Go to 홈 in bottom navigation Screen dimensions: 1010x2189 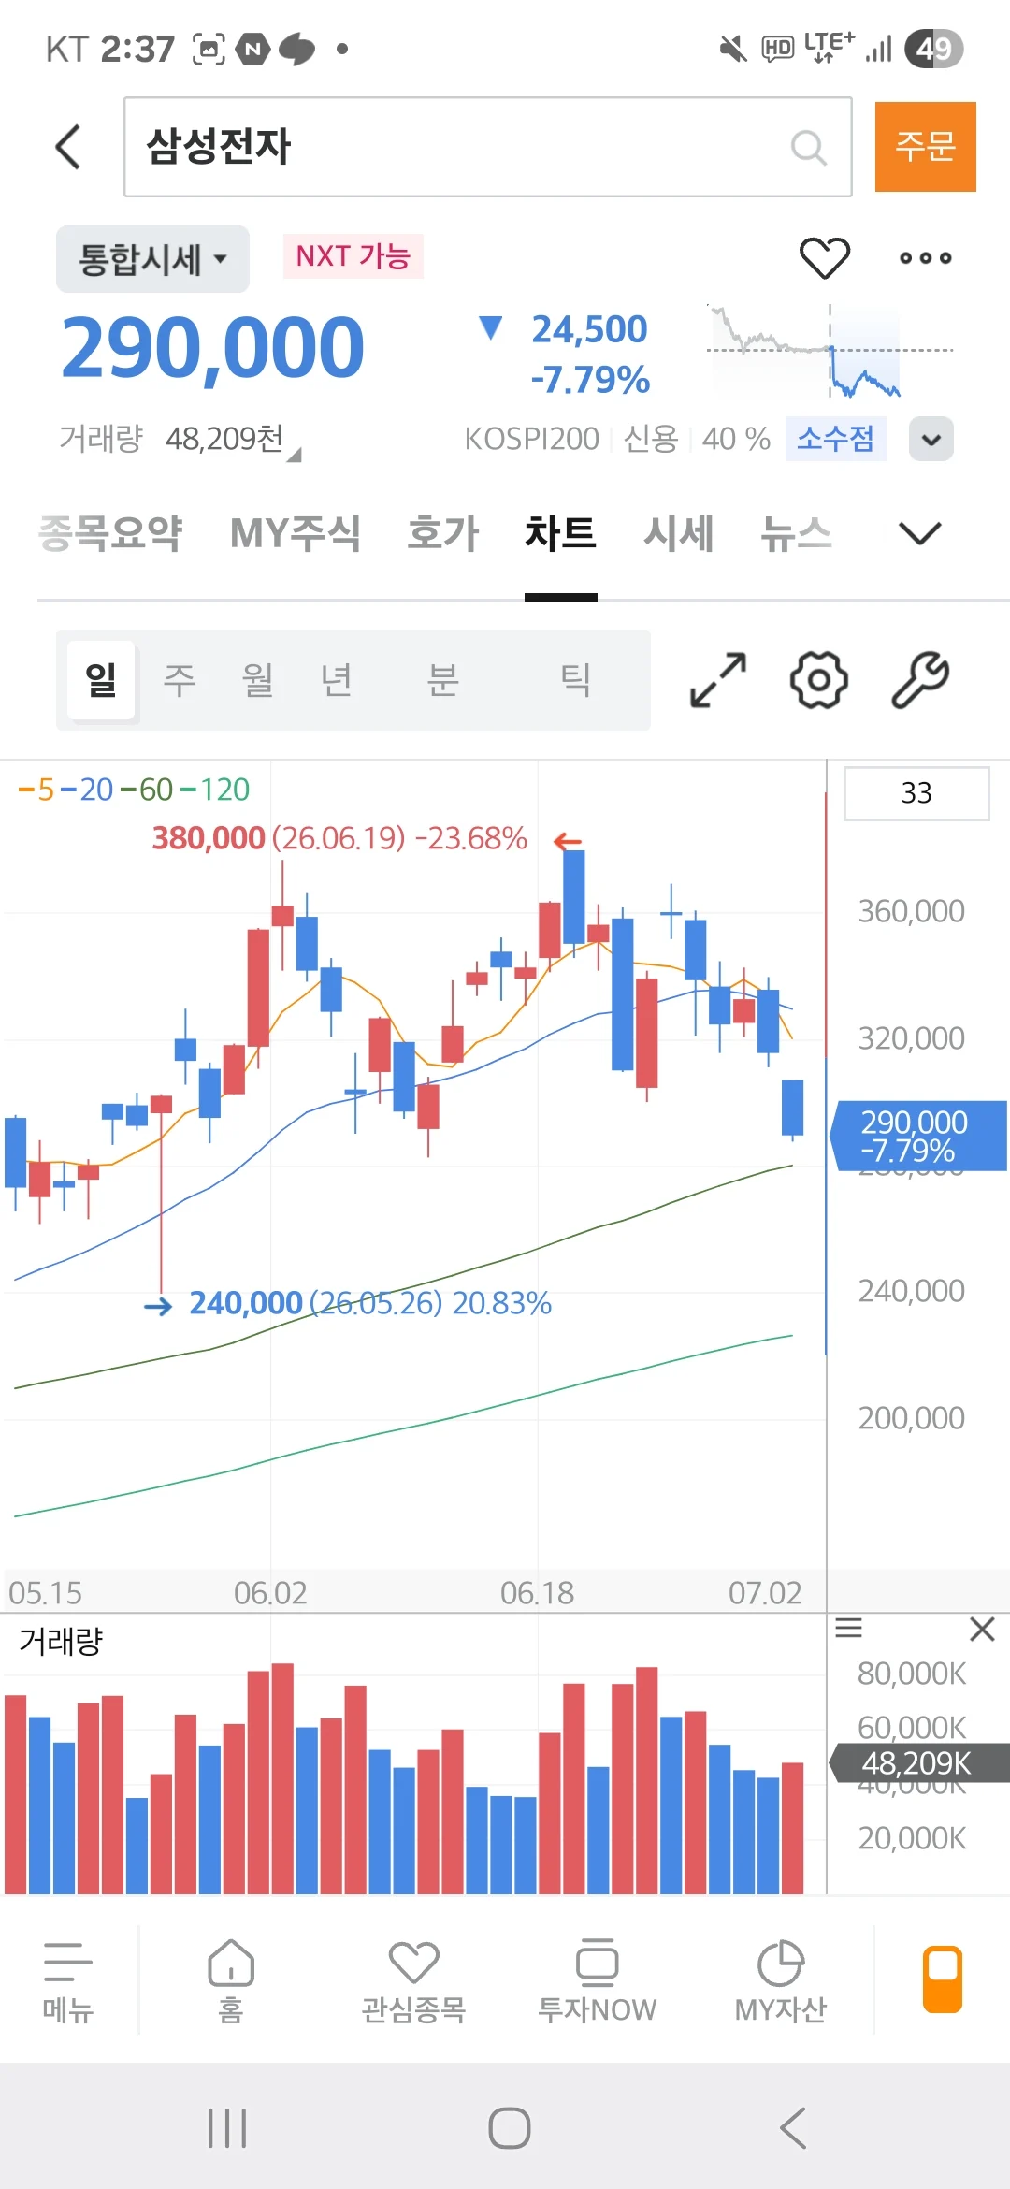coord(231,1983)
